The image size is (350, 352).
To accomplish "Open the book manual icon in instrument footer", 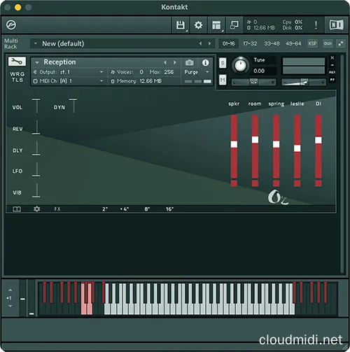I will click(17, 209).
